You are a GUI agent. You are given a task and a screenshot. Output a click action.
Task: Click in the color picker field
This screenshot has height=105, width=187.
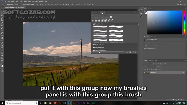[165, 23]
